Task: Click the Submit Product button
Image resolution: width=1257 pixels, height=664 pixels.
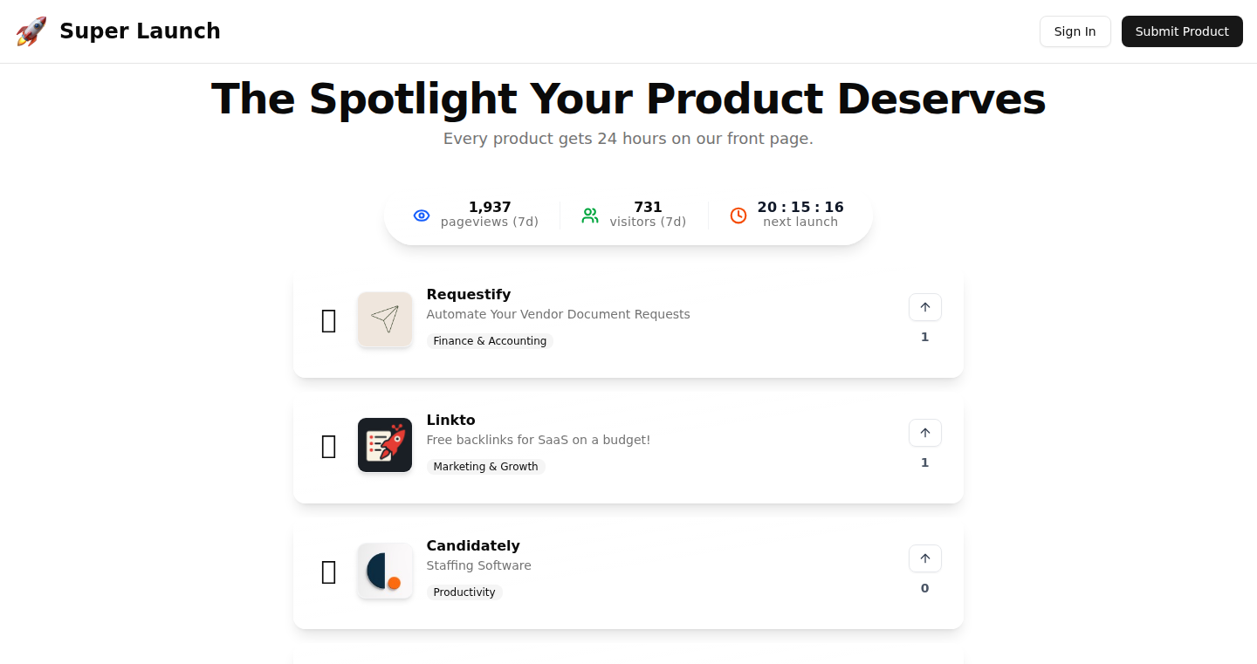Action: point(1182,31)
